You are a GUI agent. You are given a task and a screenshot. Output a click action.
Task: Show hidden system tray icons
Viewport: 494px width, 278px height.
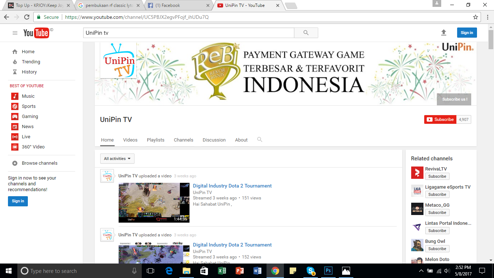tap(421, 271)
